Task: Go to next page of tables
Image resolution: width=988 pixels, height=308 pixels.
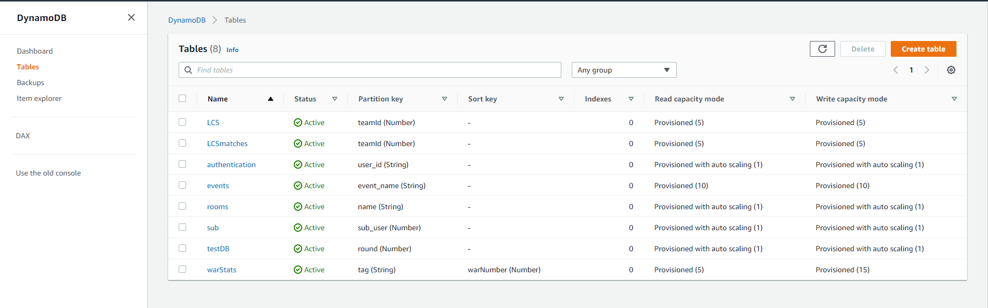Action: coord(927,70)
